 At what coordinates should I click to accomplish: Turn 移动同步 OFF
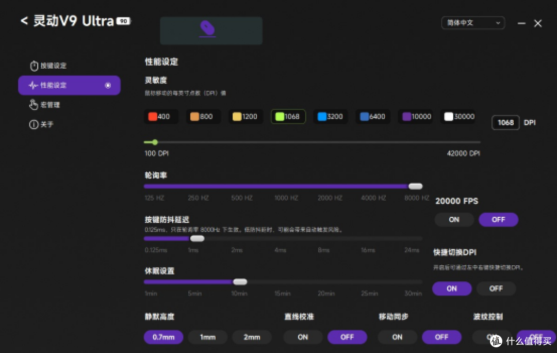click(x=441, y=337)
